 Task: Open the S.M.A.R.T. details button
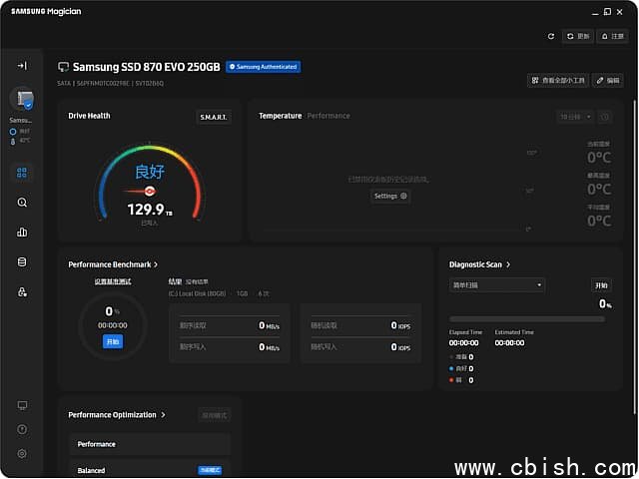click(214, 118)
